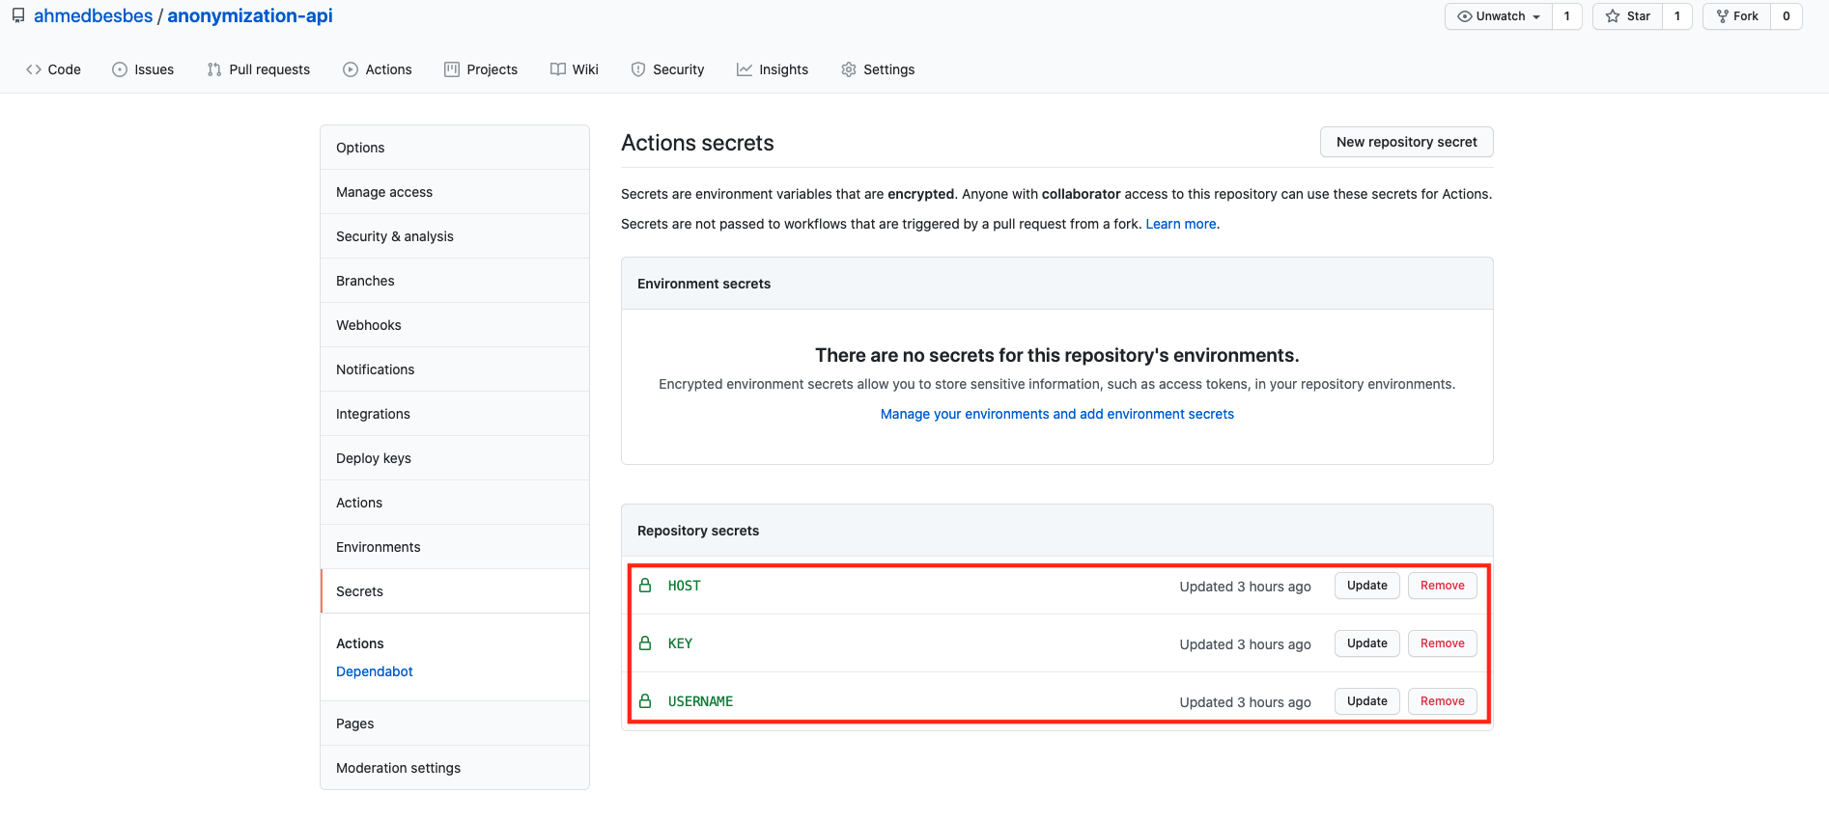Screen dimensions: 1829x820
Task: Click the shield icon on Security tab
Action: (x=638, y=69)
